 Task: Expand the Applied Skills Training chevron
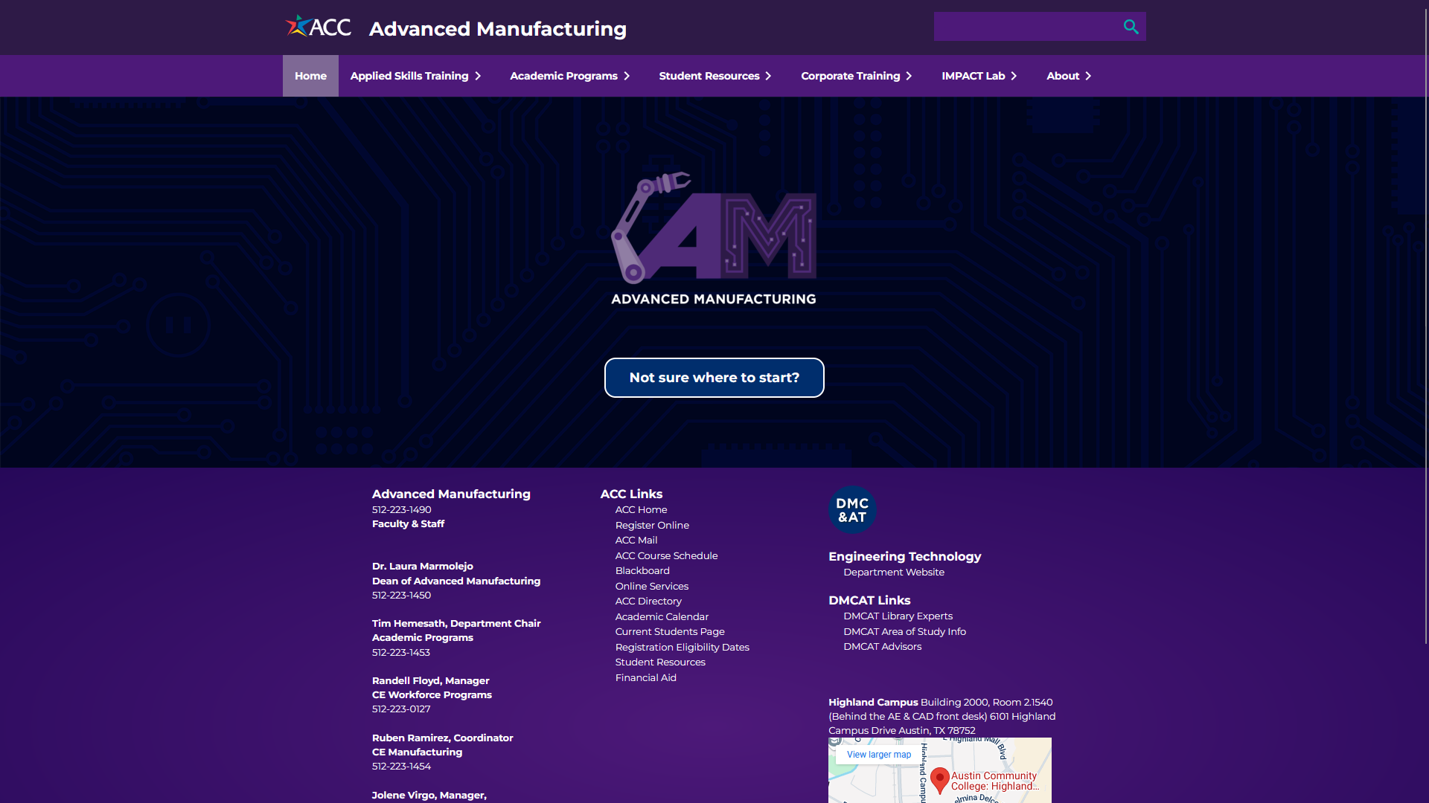pos(478,76)
